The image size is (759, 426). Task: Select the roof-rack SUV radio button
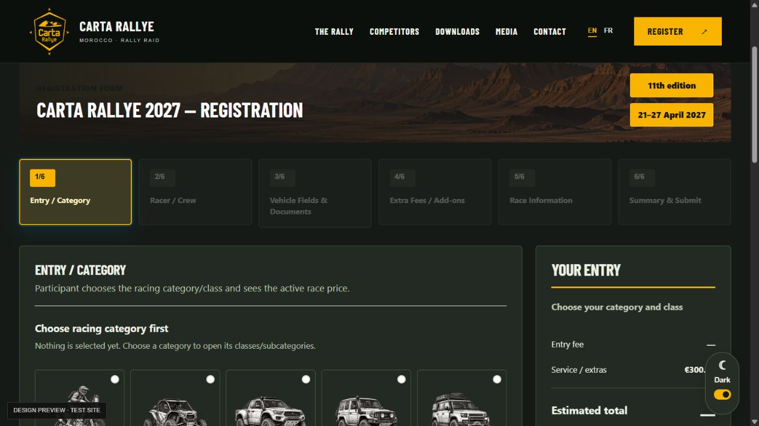pos(497,379)
